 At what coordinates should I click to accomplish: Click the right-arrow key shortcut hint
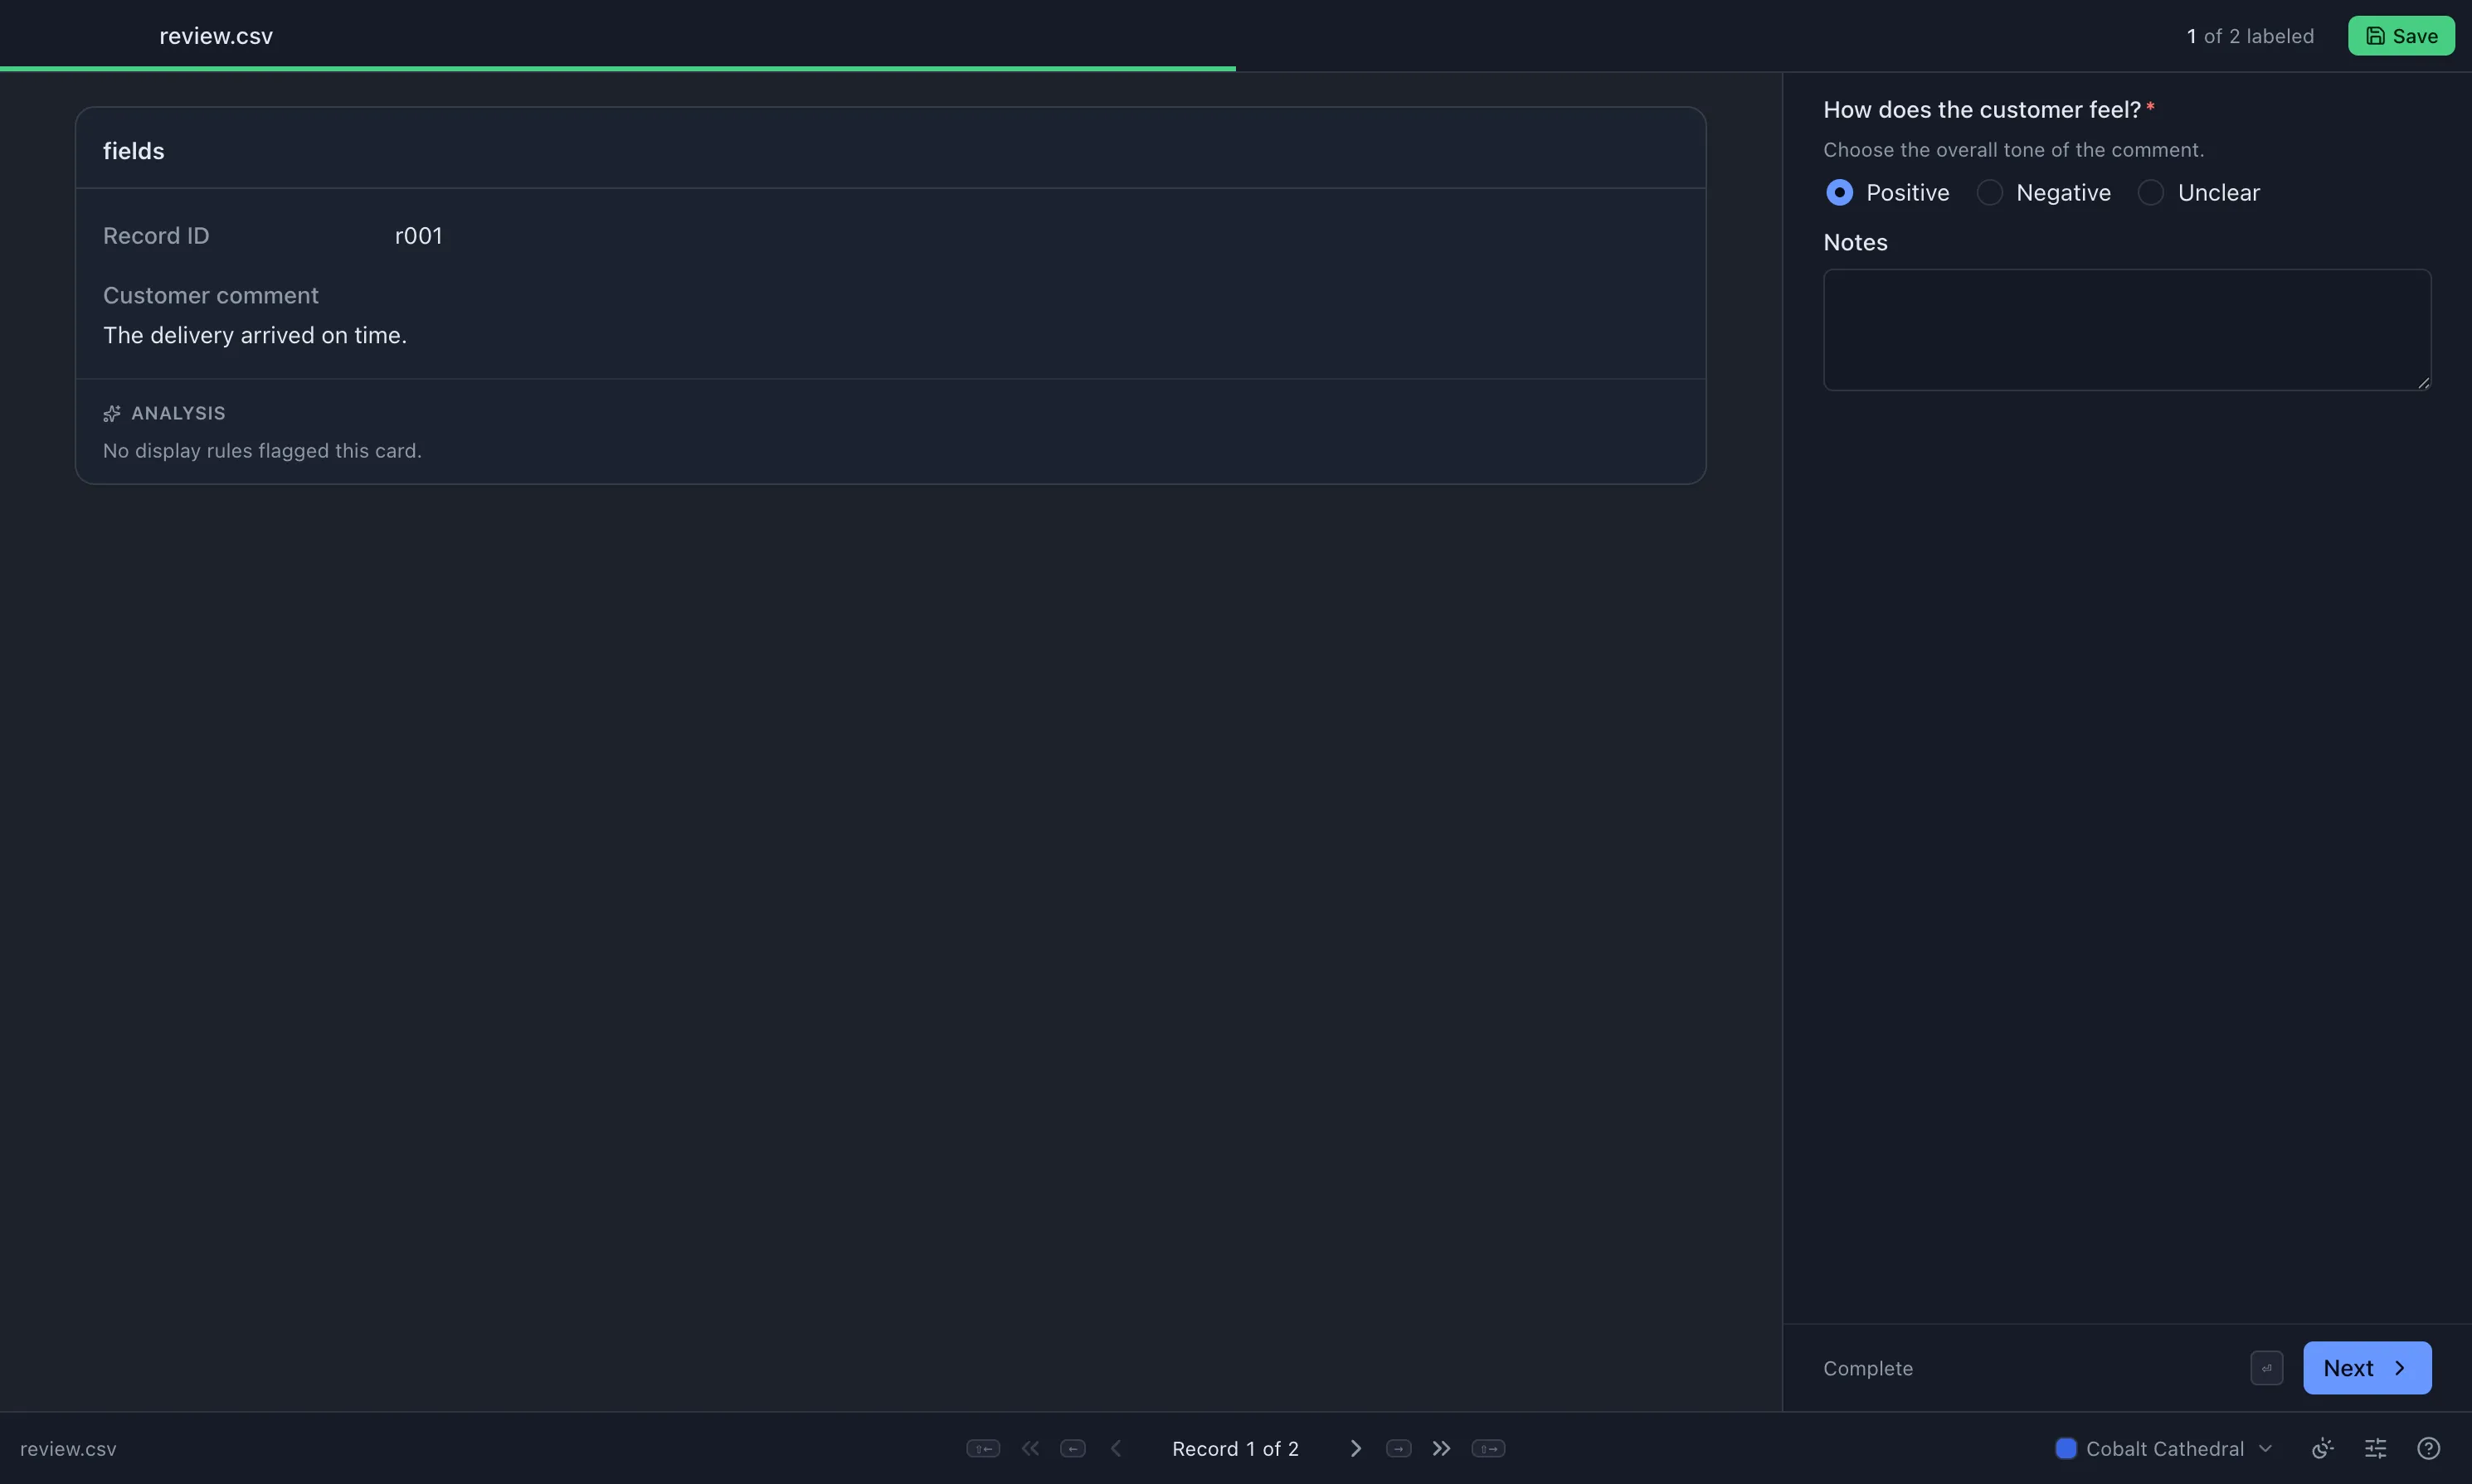click(1399, 1448)
